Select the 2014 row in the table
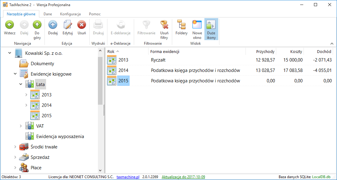 click(184, 70)
